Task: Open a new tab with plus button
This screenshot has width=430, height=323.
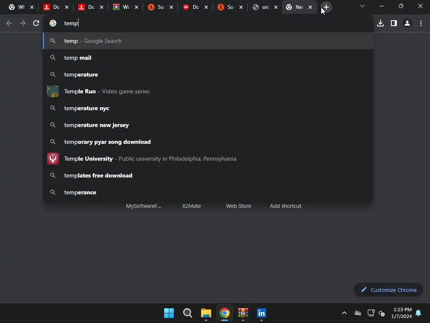Action: coord(326,7)
